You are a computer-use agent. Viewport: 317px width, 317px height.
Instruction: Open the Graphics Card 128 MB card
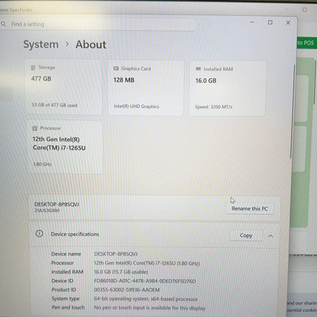point(146,88)
